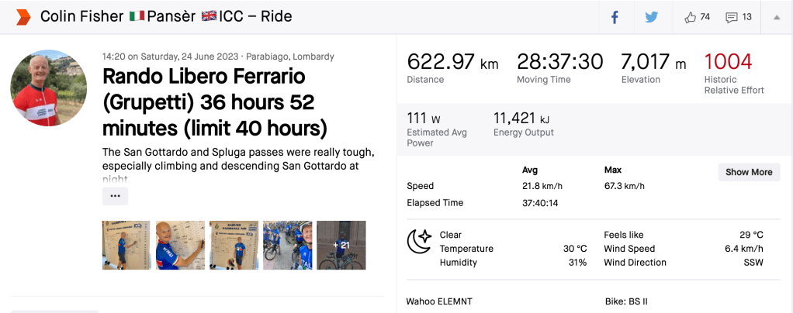View the second photo of signing board
Image resolution: width=793 pixels, height=313 pixels.
[x=180, y=245]
